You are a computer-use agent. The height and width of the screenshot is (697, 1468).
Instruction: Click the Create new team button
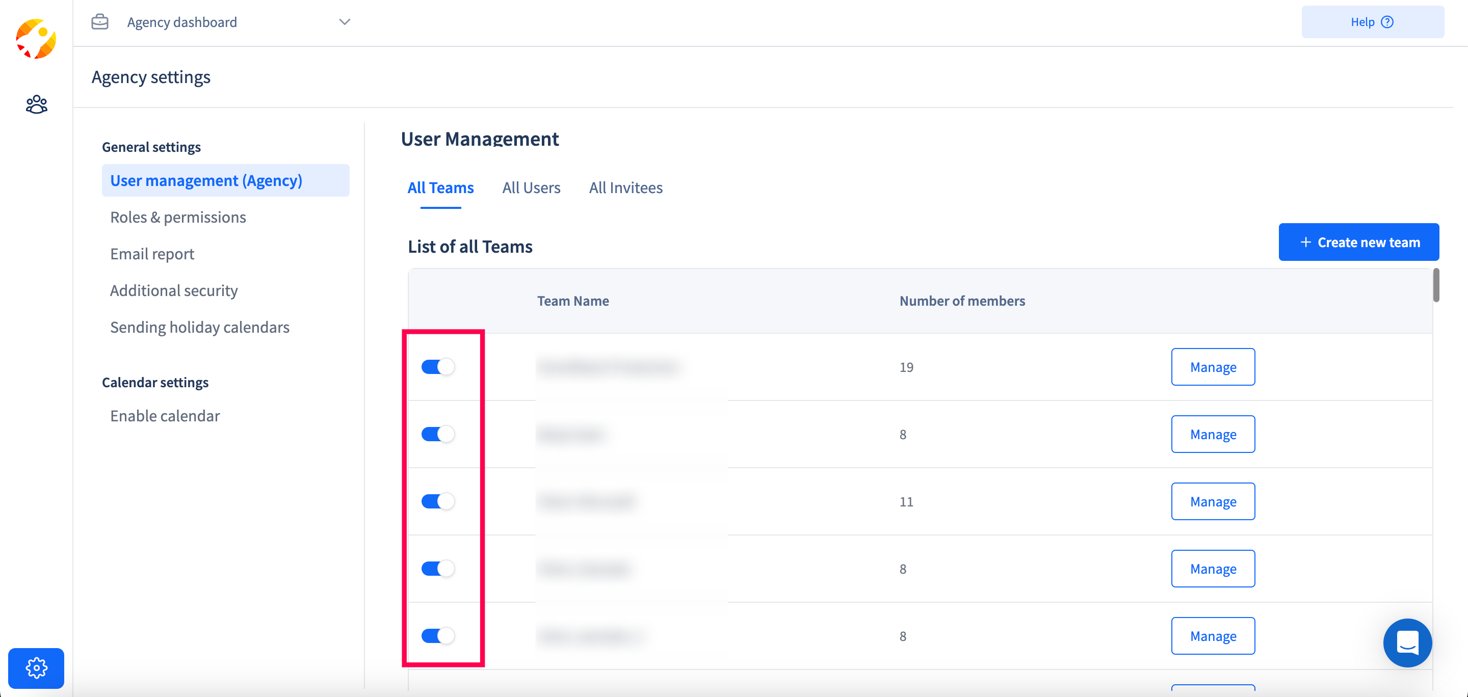[x=1358, y=242]
